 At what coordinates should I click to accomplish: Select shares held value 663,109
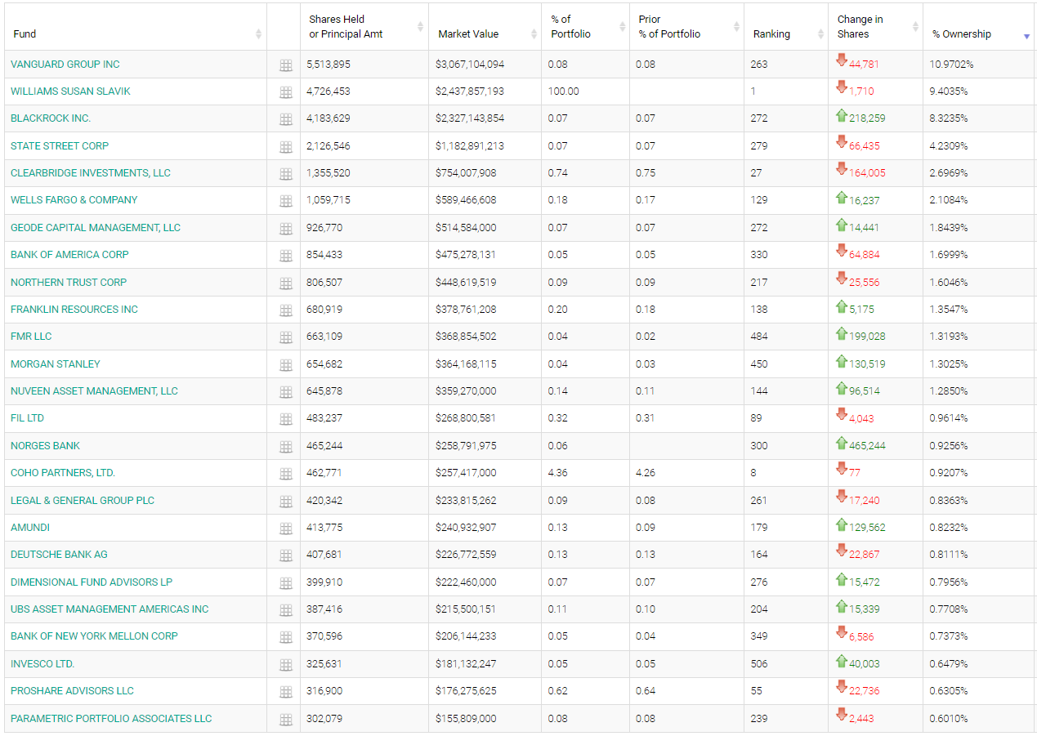point(324,337)
